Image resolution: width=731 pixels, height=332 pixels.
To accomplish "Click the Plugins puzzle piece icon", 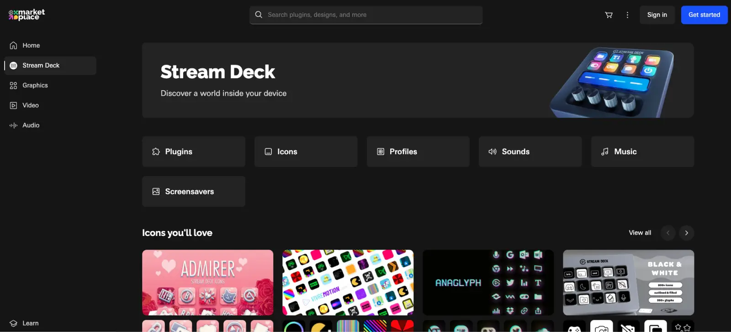I will [156, 151].
